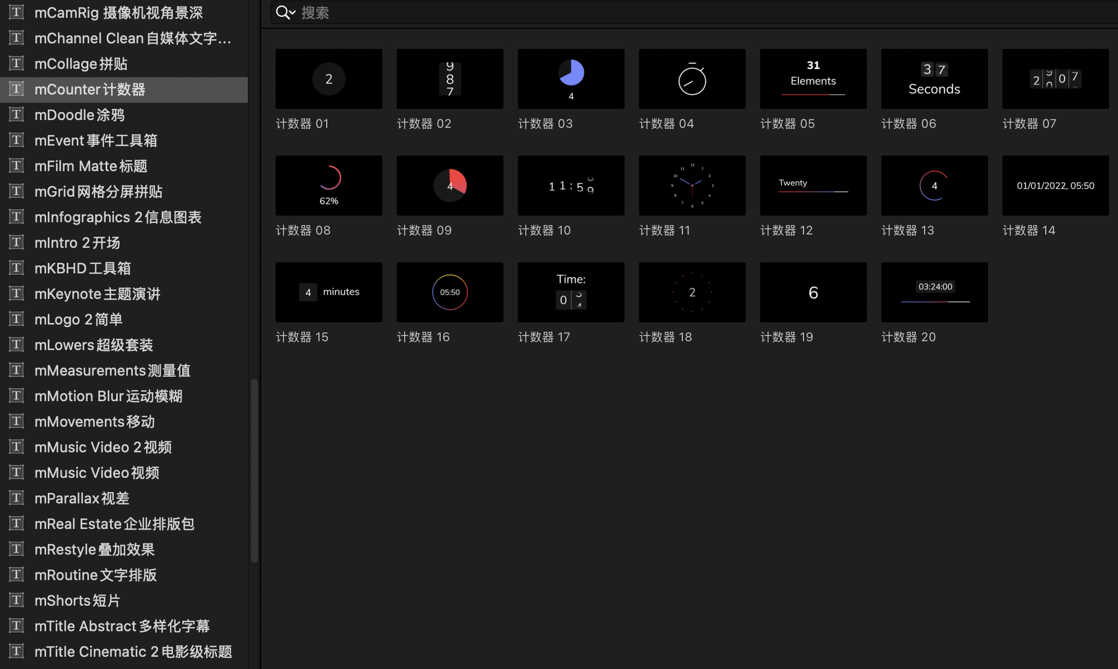Image resolution: width=1118 pixels, height=669 pixels.
Task: Pick the 计数器 17 Time thumbnail
Action: [x=571, y=292]
